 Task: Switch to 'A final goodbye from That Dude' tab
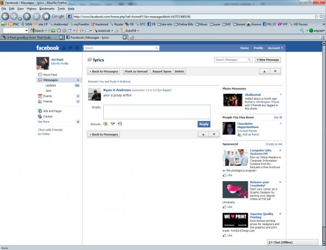(32, 38)
